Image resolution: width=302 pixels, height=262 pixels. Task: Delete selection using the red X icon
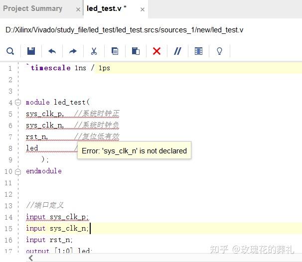156,51
